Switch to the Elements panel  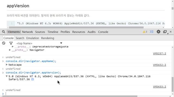click(14, 32)
